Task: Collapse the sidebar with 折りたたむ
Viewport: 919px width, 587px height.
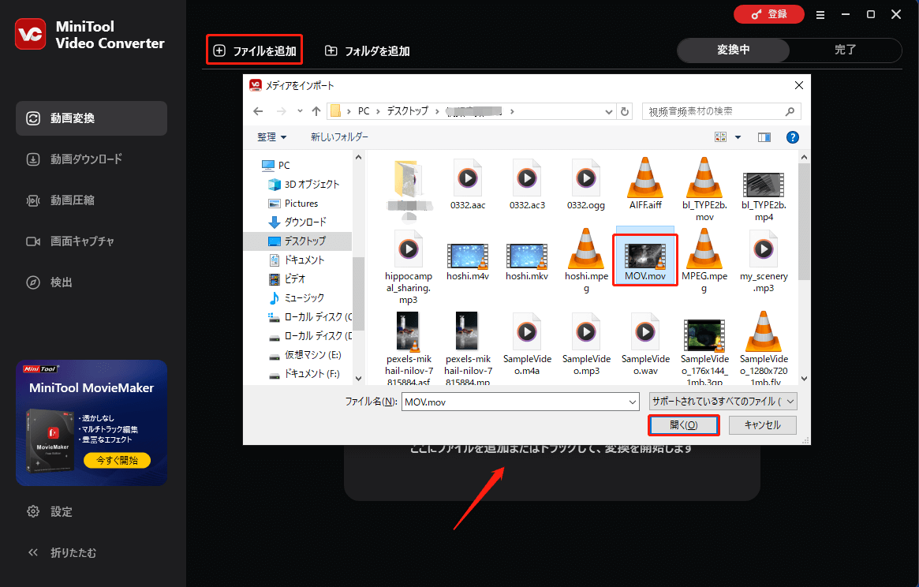Action: coord(62,552)
